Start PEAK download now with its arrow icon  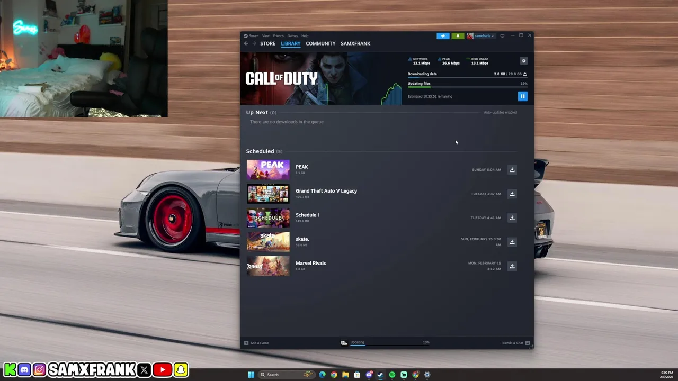512,170
